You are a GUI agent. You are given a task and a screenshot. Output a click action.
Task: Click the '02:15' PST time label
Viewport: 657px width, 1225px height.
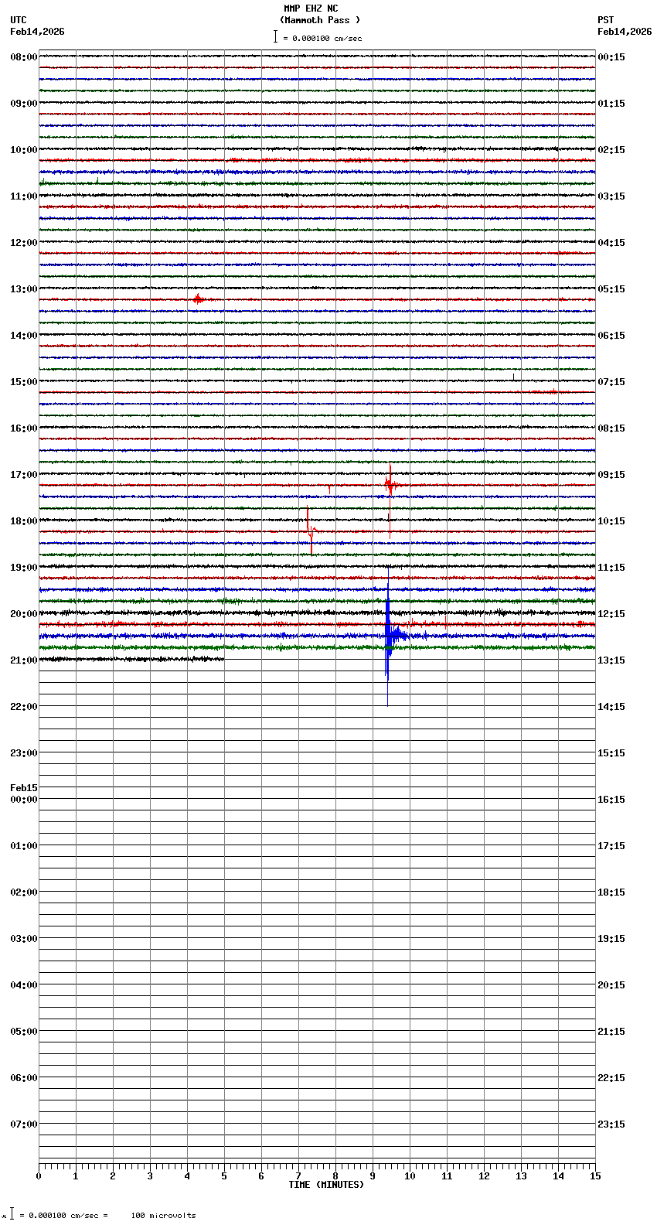(x=611, y=150)
